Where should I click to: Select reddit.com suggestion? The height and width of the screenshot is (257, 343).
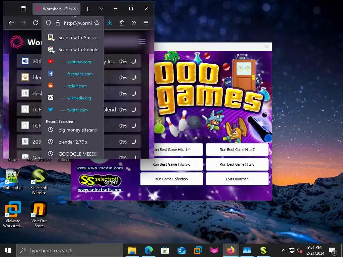(x=73, y=86)
